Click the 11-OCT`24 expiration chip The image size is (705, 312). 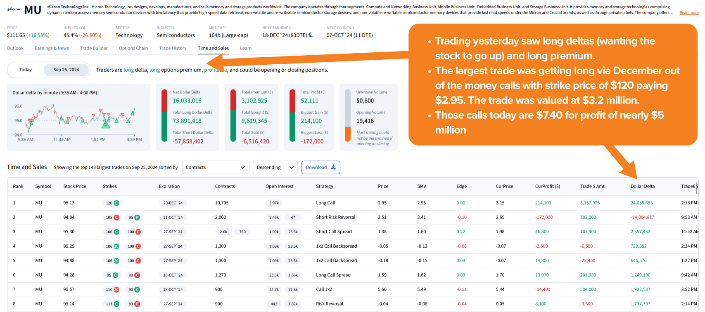coord(173,217)
